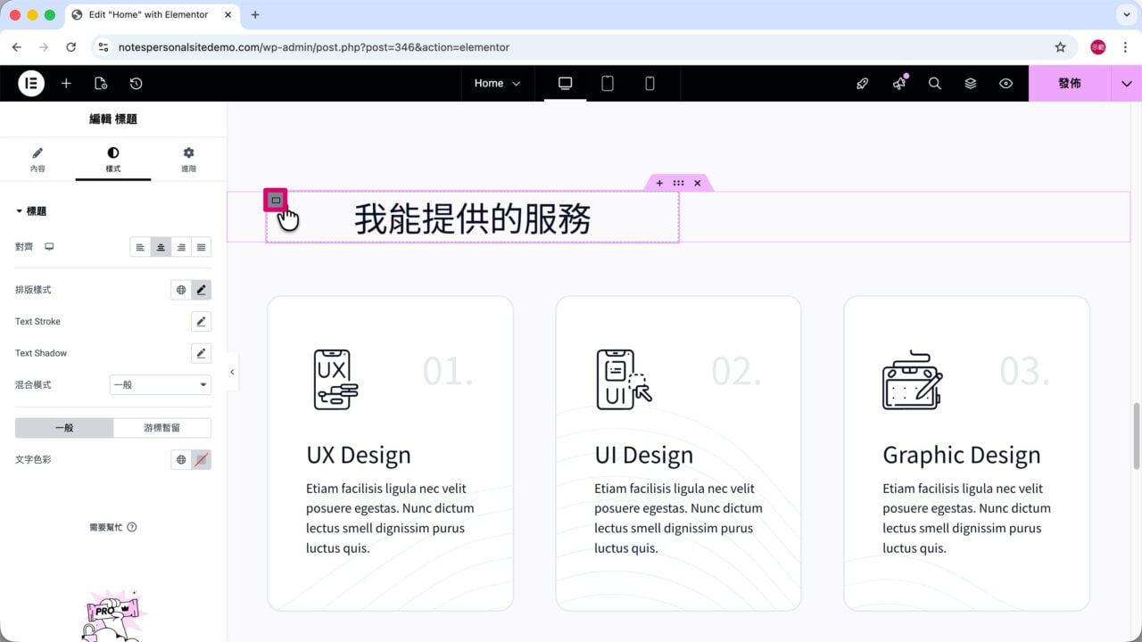Edit 排版樣式 typography with pencil icon
This screenshot has height=642, width=1142.
pyautogui.click(x=202, y=290)
